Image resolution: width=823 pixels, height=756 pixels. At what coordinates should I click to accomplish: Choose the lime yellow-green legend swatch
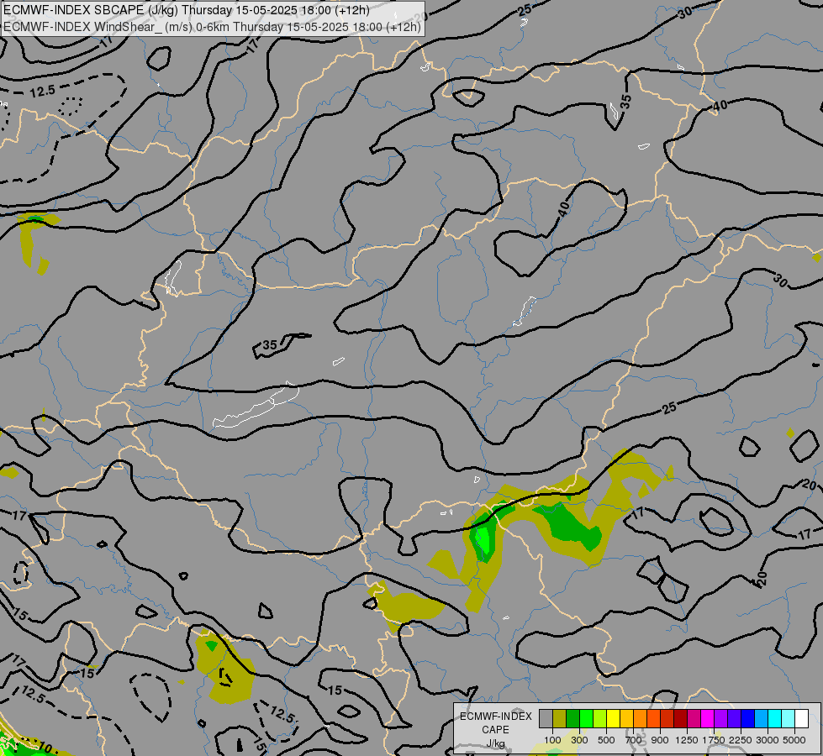tap(599, 719)
